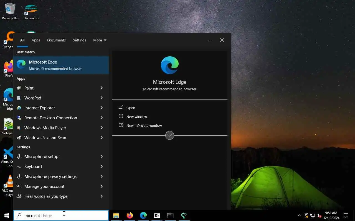Expand the Internet Explorer result arrow
Image resolution: width=355 pixels, height=221 pixels.
pos(102,108)
